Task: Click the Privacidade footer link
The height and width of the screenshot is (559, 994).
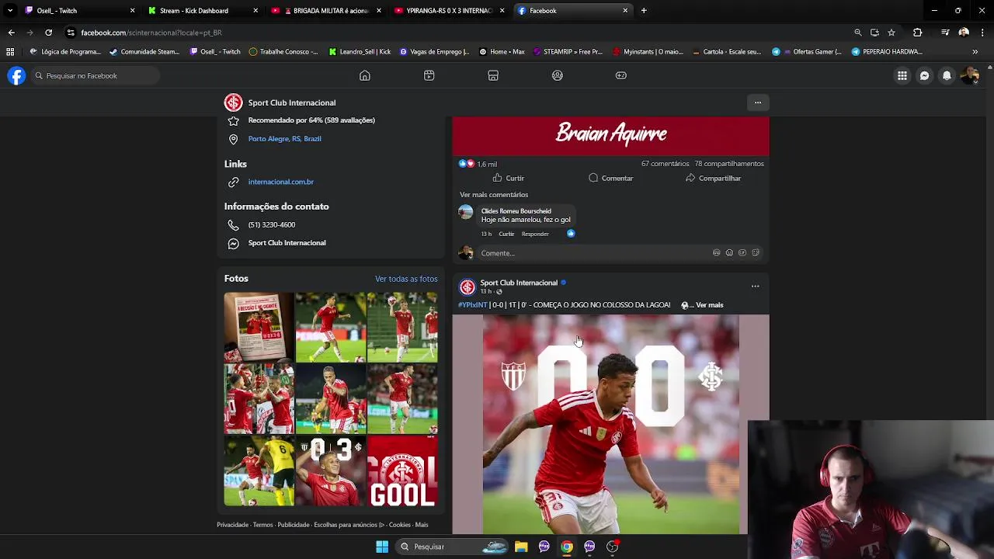Action: 232,525
